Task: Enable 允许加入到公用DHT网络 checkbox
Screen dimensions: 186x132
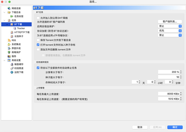Action: pyautogui.click(x=38, y=18)
